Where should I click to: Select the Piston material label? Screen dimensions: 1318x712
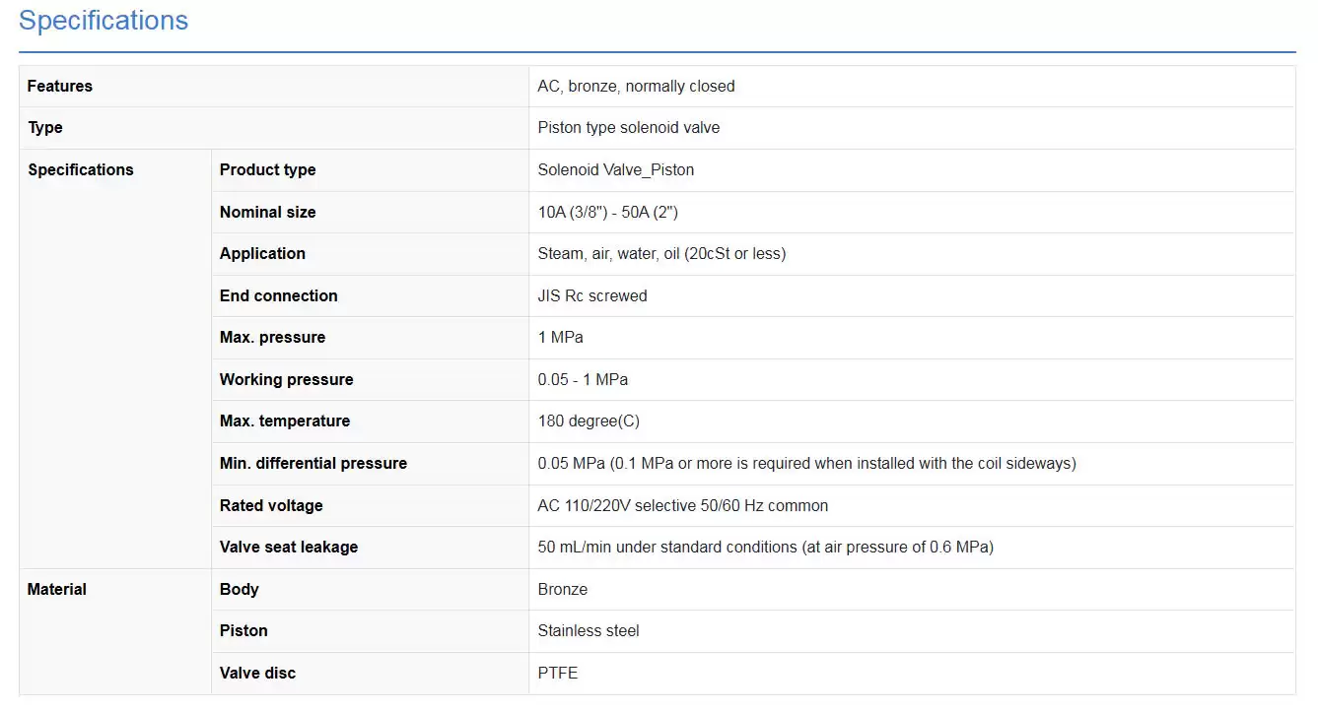(243, 630)
